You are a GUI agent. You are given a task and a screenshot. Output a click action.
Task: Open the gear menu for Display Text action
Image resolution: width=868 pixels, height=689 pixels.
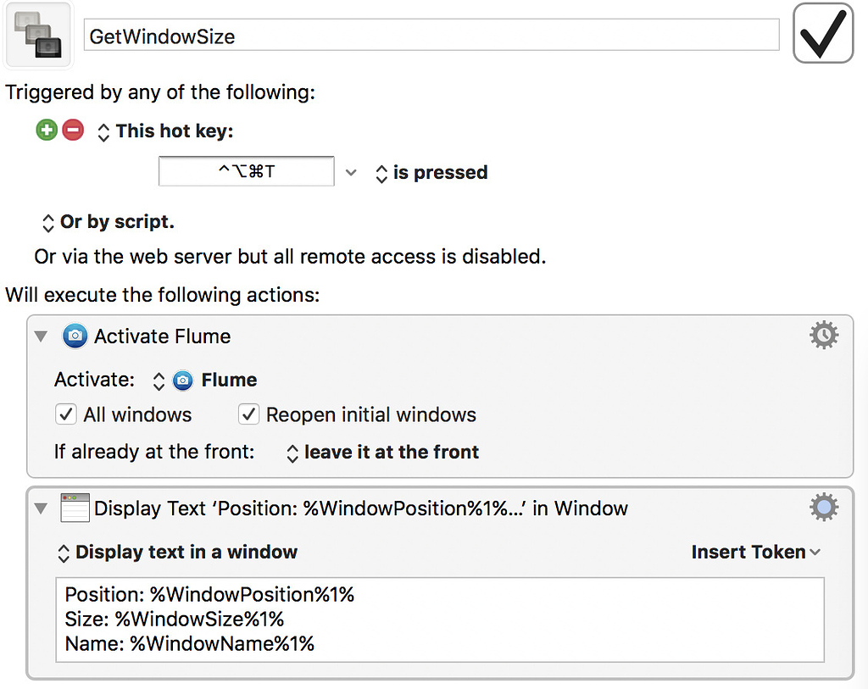823,508
